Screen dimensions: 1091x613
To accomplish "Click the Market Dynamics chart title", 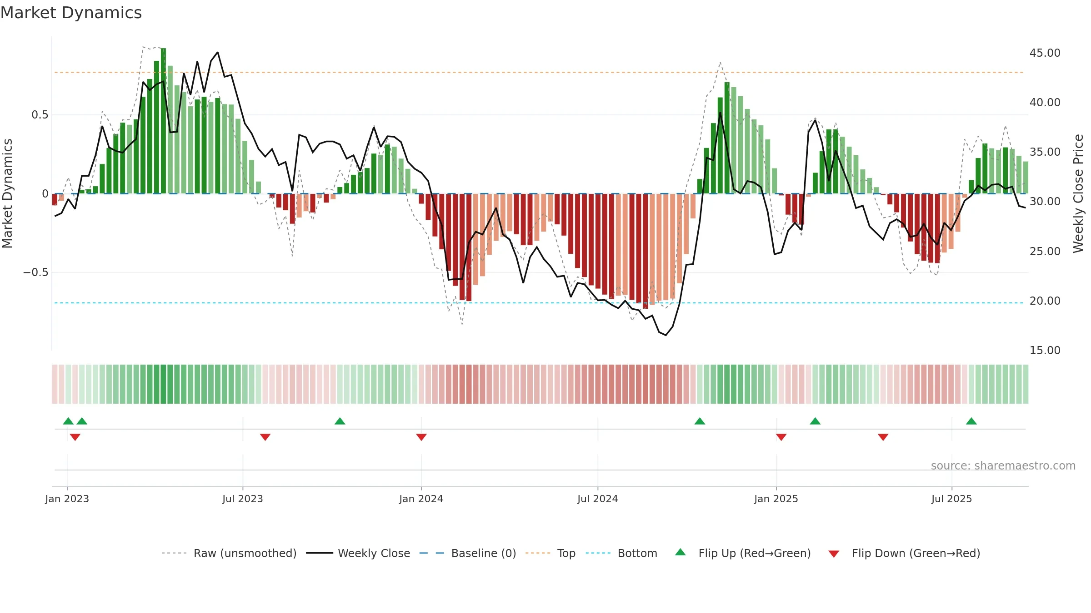I will click(x=71, y=13).
